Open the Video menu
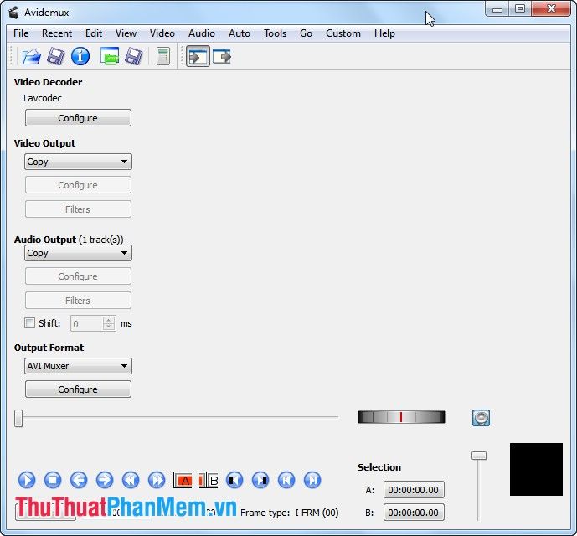 coord(162,33)
